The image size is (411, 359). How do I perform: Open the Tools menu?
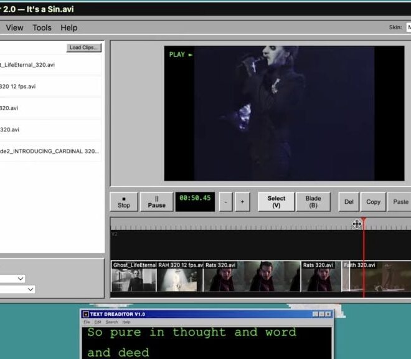[42, 27]
